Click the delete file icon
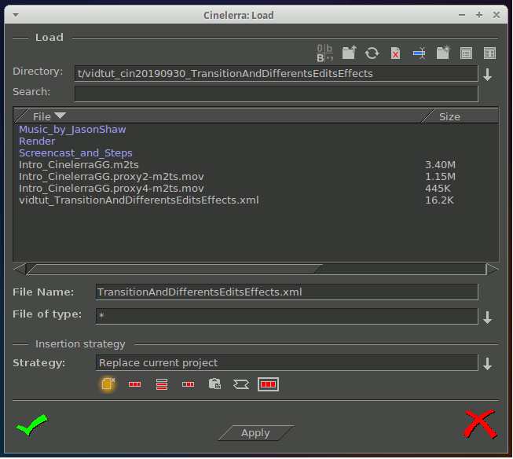The image size is (513, 459). click(x=396, y=53)
